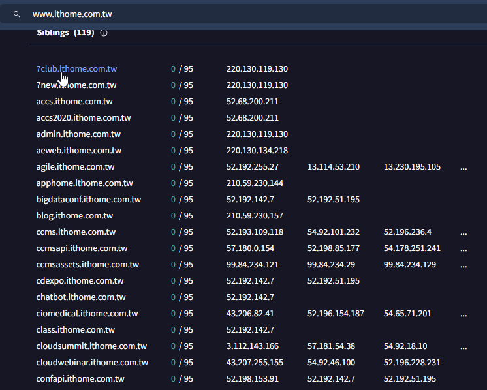Viewport: 487px width, 390px height.
Task: Open ccmsapi.ithome.com.tw domain
Action: pos(82,248)
